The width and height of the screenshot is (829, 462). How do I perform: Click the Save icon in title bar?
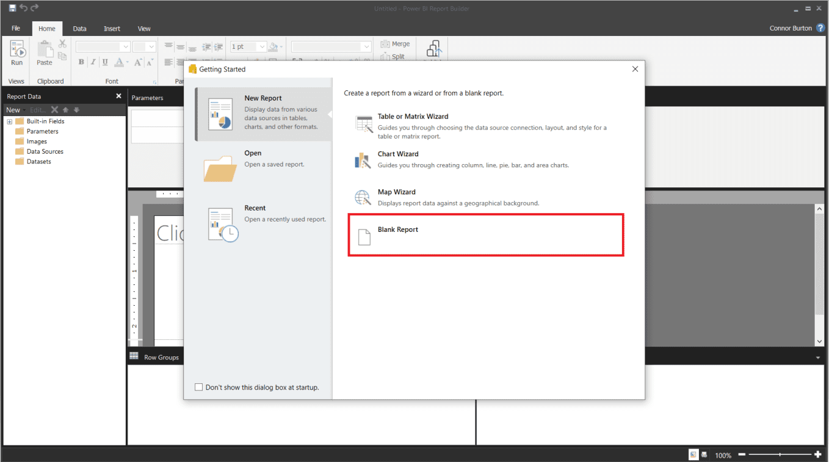pos(12,8)
